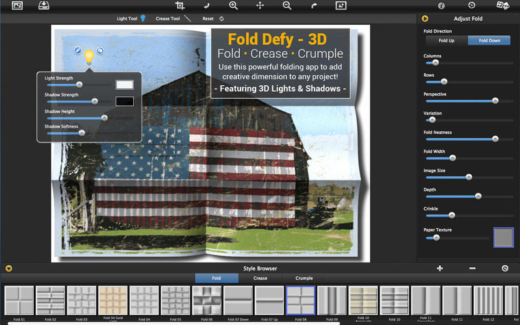Switch to the Fold tab

point(216,278)
